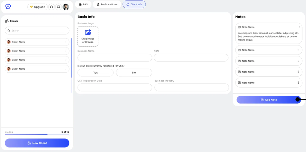306x152 pixels.
Task: Open support via the headset icon
Action: click(52, 7)
